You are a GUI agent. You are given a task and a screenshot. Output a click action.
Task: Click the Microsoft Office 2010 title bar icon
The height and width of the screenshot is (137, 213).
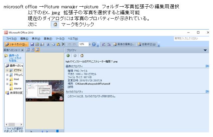coord(6,33)
